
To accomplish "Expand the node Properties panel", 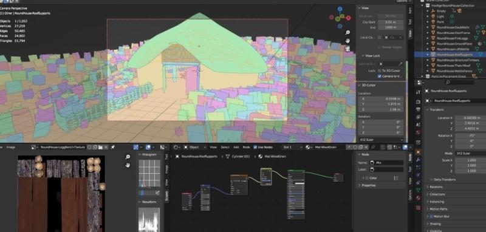I will pos(359,185).
